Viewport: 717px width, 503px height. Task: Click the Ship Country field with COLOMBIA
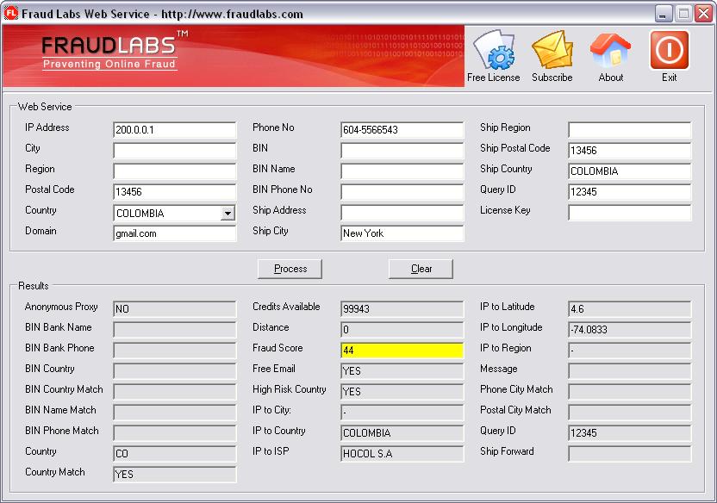630,171
